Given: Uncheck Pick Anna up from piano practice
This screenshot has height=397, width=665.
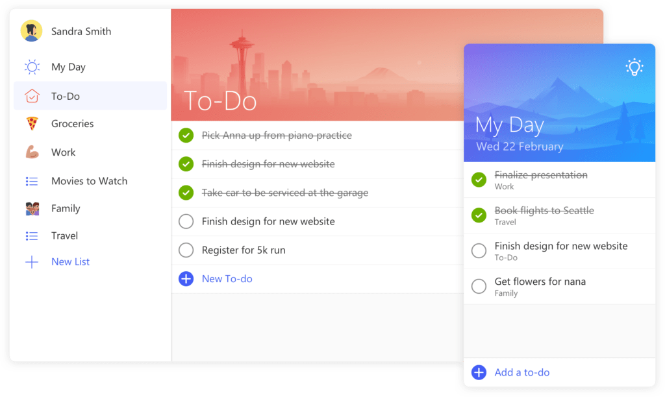Looking at the screenshot, I should (x=186, y=136).
